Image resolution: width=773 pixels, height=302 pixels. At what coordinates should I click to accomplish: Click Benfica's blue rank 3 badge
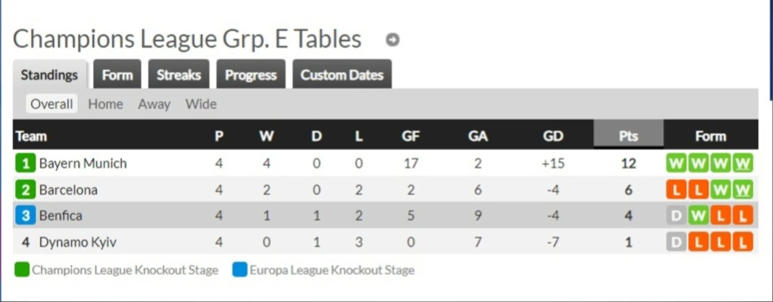tap(25, 216)
